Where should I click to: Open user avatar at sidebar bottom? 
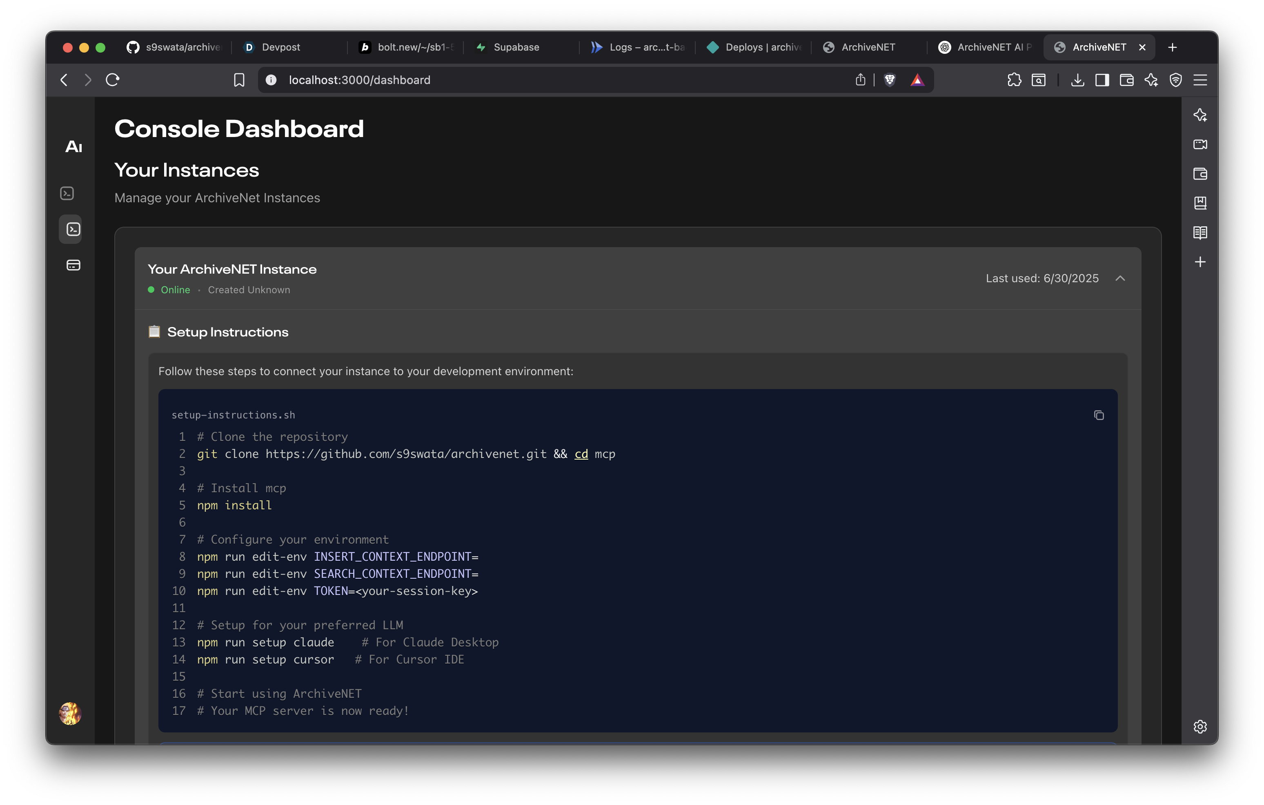(70, 713)
